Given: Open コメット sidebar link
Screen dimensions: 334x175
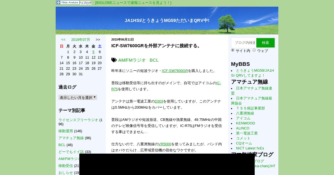Looking at the screenshot, I should 243,138.
